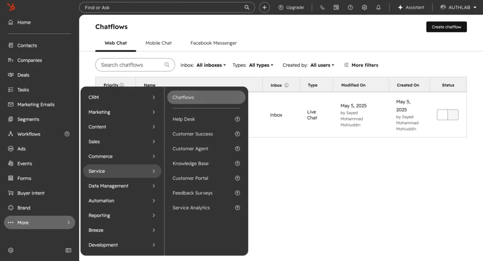Click the Search chatflows field

tap(135, 65)
